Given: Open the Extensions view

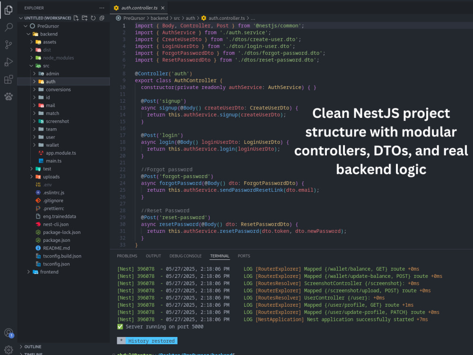Looking at the screenshot, I should pyautogui.click(x=9, y=80).
